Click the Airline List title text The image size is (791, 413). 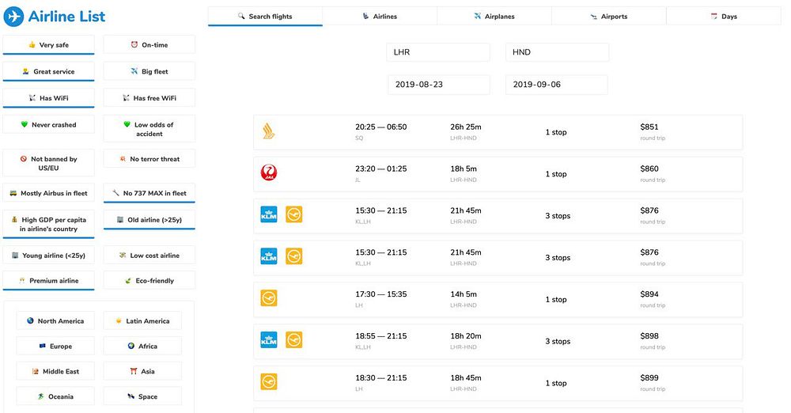pos(66,17)
